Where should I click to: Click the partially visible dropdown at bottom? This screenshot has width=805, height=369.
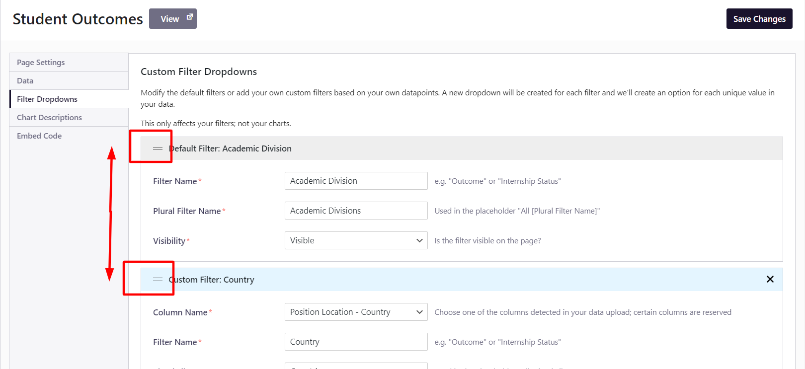click(x=356, y=367)
